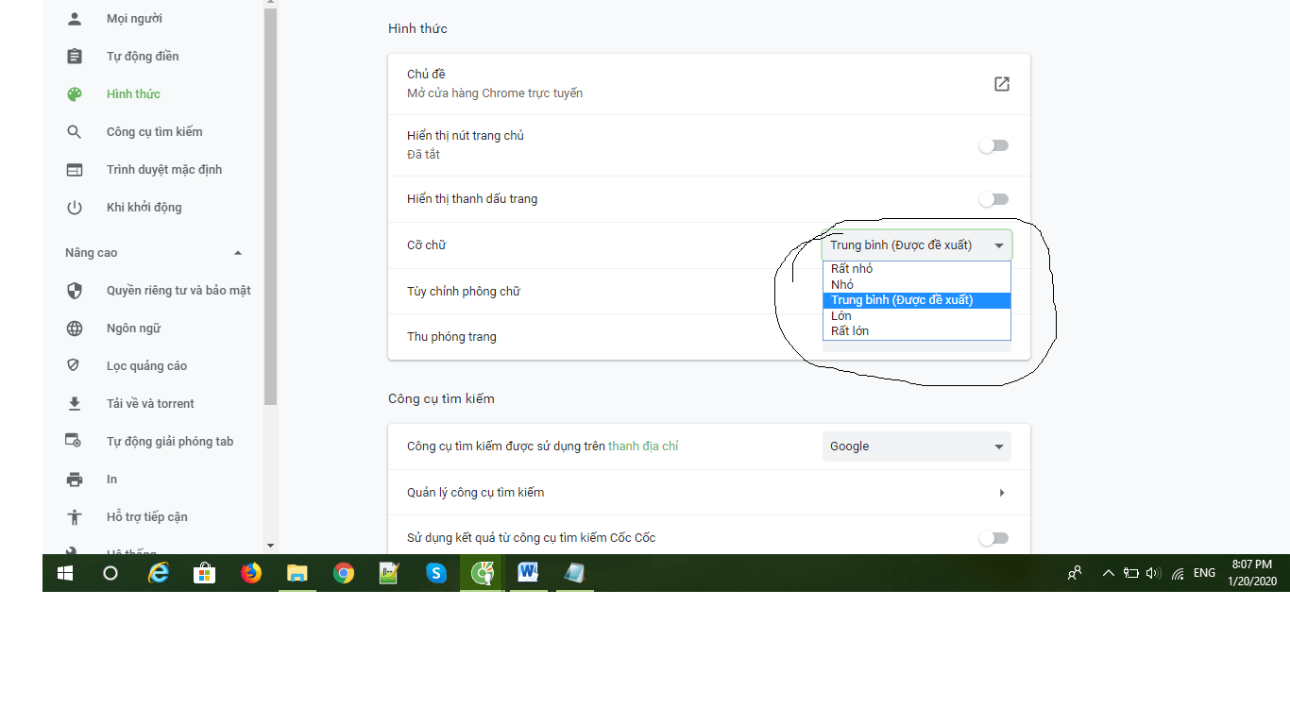Click the thanh địa chỉ link
This screenshot has width=1290, height=725.
[x=643, y=447]
